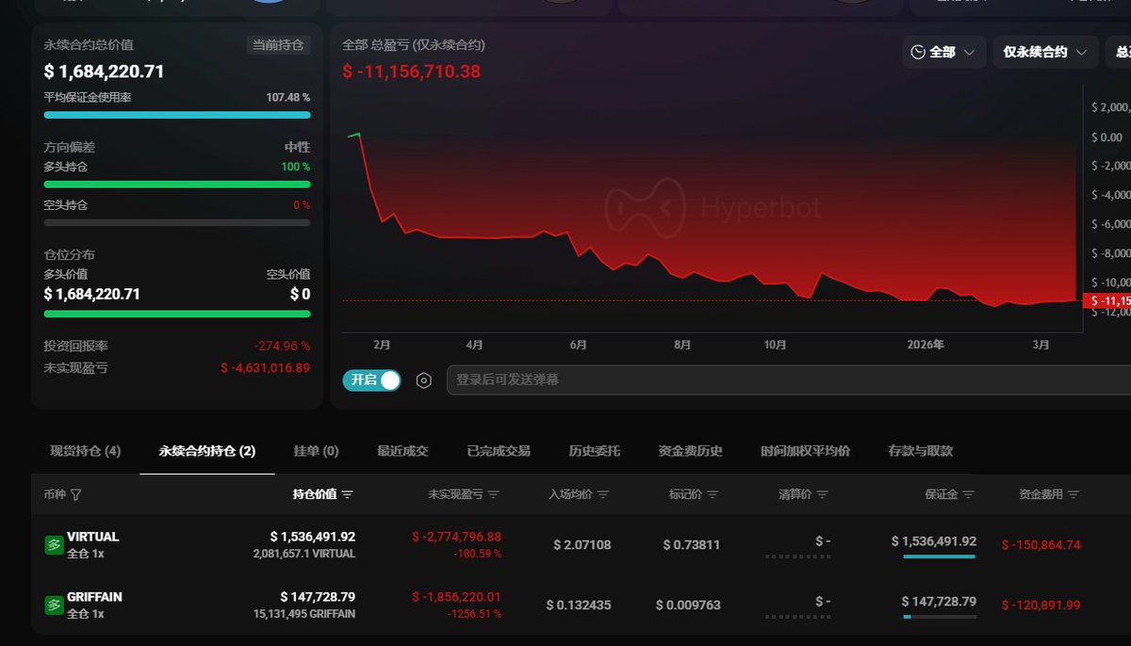1131x646 pixels.
Task: Click the 空头持仓 empty progress bar
Action: [177, 222]
